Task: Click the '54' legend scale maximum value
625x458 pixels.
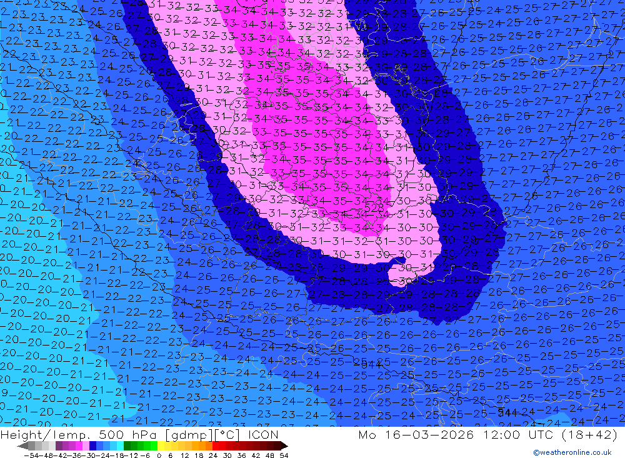Action: [283, 456]
